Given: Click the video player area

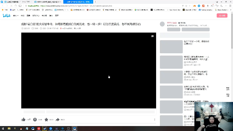Looking at the screenshot, I should pos(89,70).
